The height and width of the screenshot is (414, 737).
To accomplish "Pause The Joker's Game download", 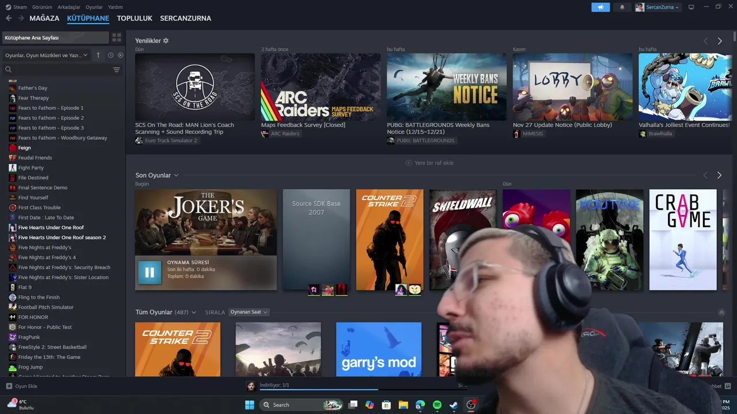I will 150,273.
